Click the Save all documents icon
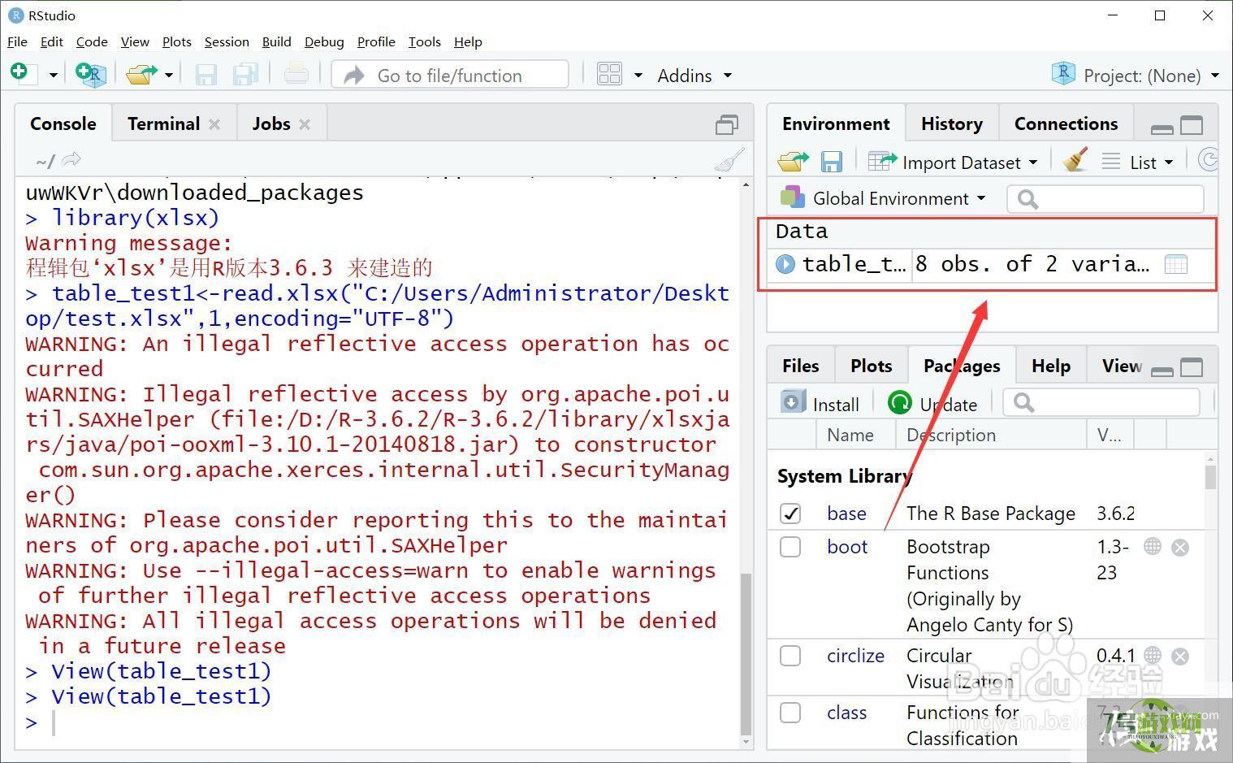The width and height of the screenshot is (1233, 763). pyautogui.click(x=244, y=75)
